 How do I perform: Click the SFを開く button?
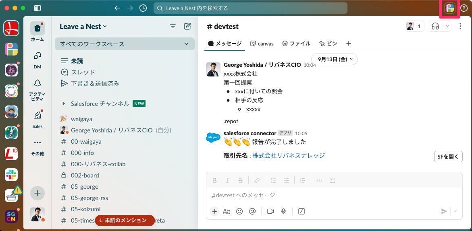tap(448, 157)
